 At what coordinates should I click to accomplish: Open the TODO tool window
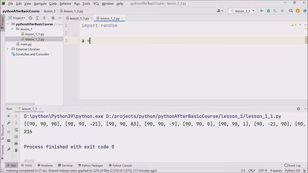coord(26,165)
